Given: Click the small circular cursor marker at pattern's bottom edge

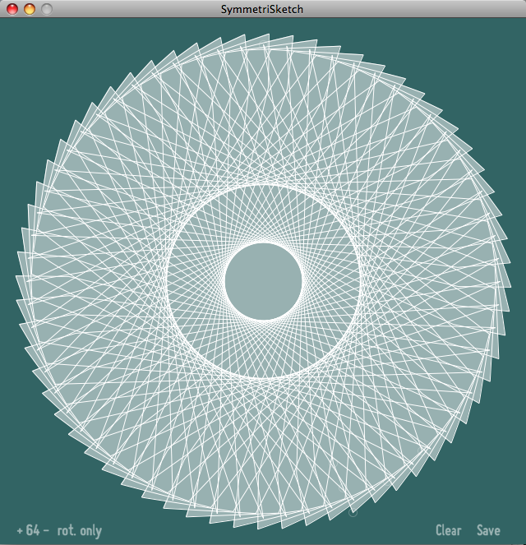Looking at the screenshot, I should [353, 514].
